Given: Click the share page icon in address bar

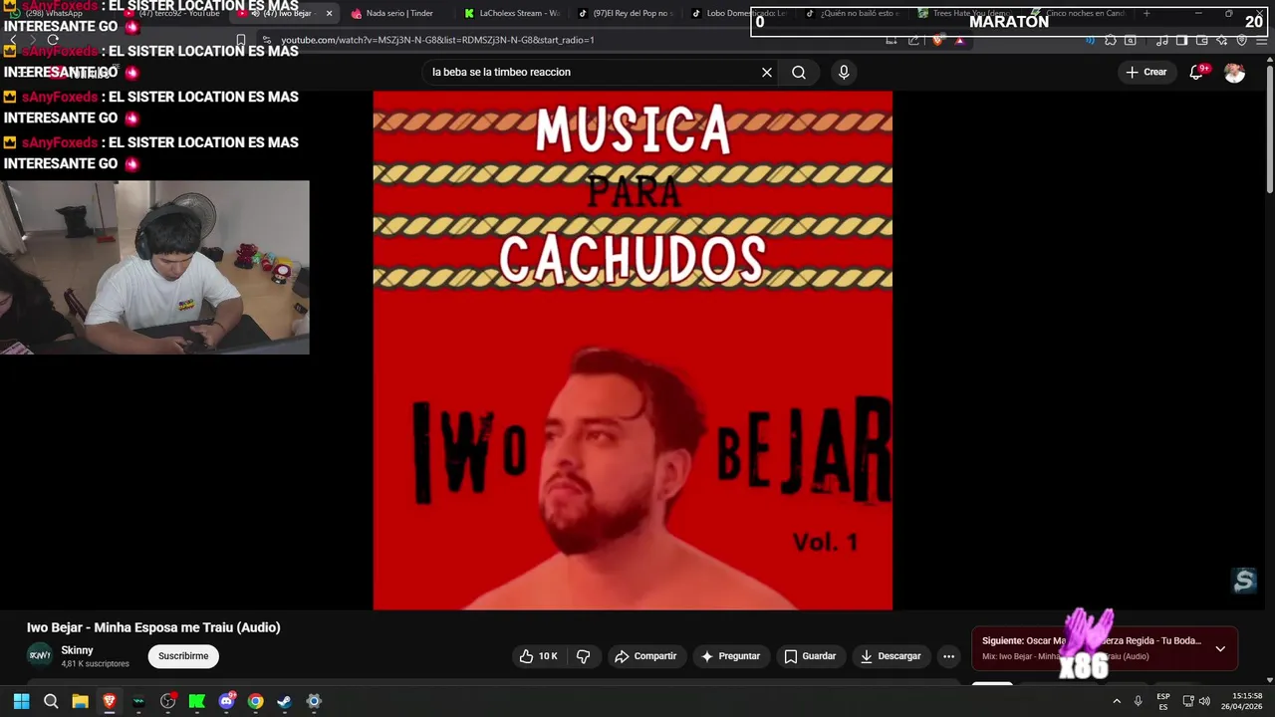Looking at the screenshot, I should coord(913,40).
